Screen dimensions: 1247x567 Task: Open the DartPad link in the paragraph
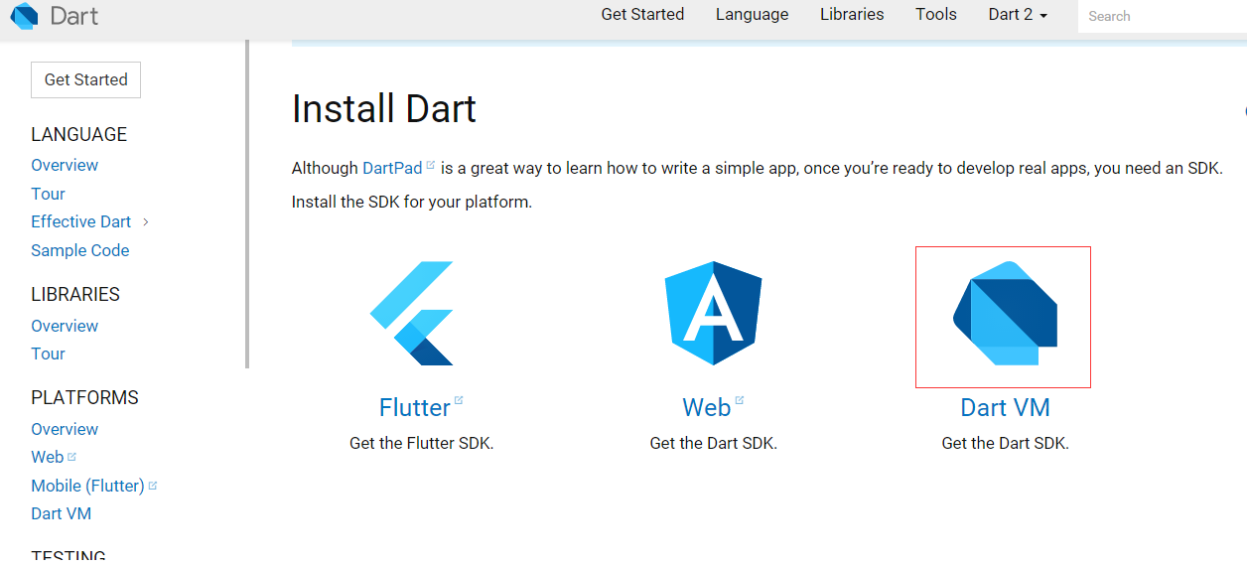click(x=392, y=169)
